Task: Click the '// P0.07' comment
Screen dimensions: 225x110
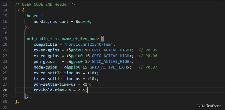Action: (148, 67)
